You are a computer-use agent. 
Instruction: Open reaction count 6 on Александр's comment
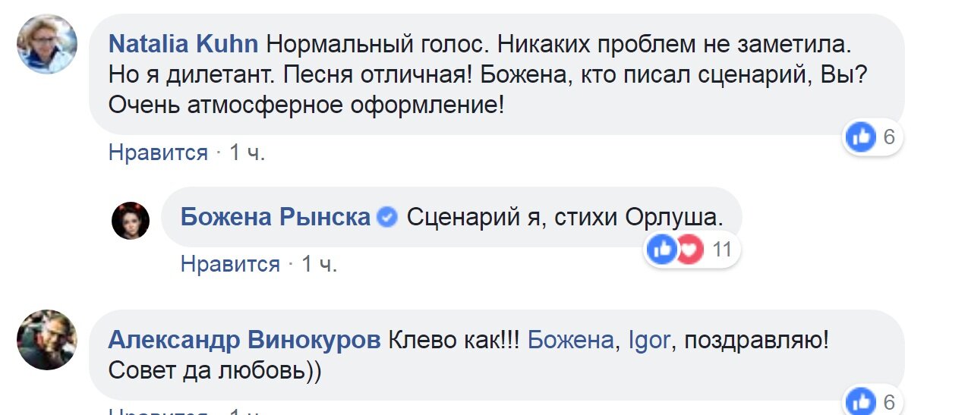(x=889, y=403)
